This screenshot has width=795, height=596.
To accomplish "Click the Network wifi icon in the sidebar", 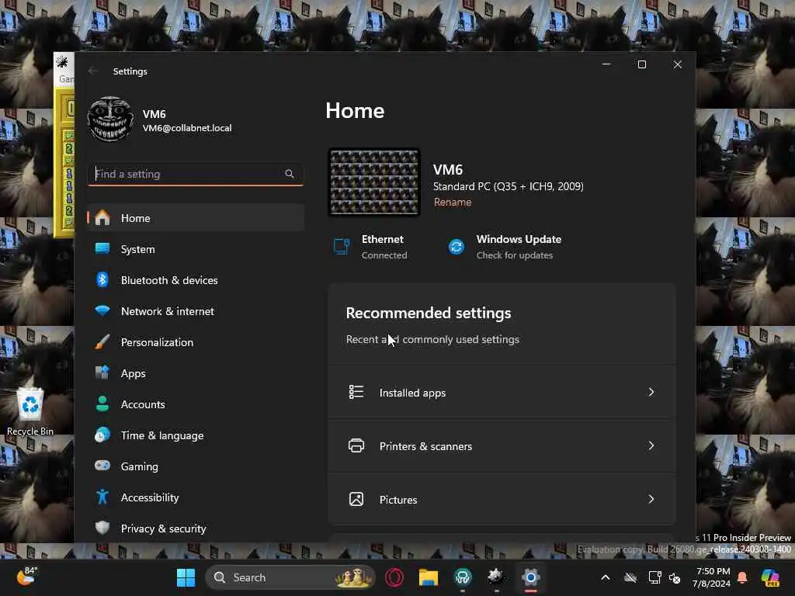I will pyautogui.click(x=102, y=310).
